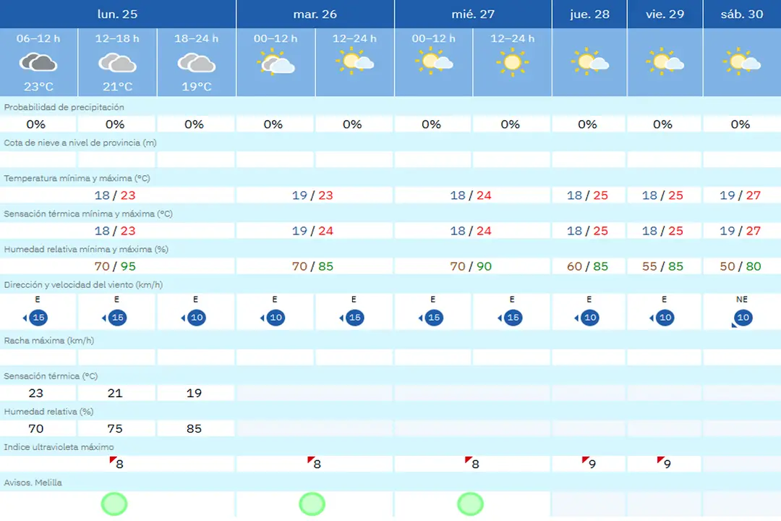Click 23°C under lun. 25 06–12 h
This screenshot has width=781, height=521.
(38, 87)
